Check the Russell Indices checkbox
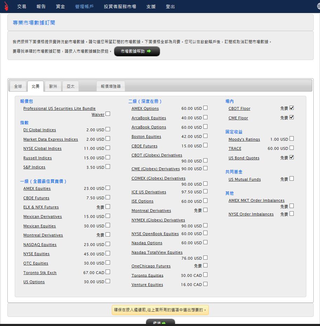Viewport: 320px width, 326px height. [x=108, y=158]
